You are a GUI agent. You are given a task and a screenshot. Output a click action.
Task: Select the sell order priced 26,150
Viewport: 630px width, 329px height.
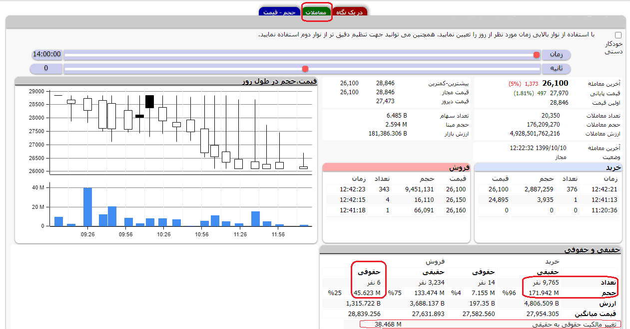[397, 200]
